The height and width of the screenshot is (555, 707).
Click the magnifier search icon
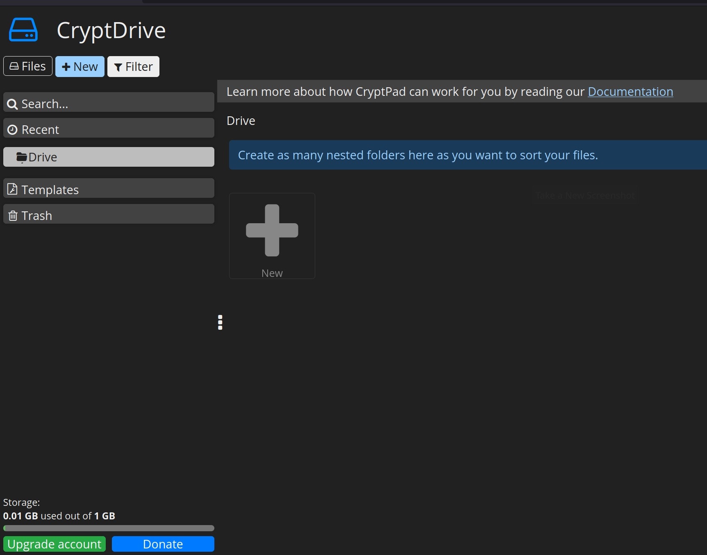click(x=12, y=104)
